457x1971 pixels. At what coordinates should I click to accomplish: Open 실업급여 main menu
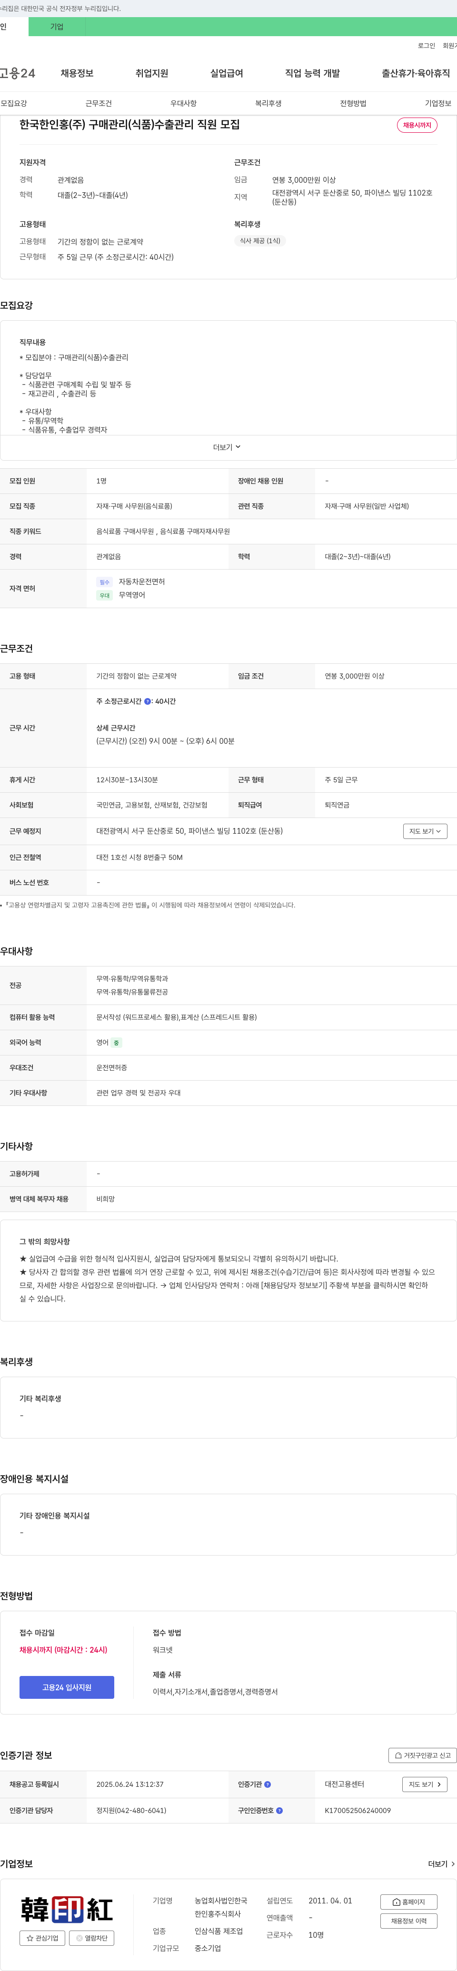coord(227,73)
